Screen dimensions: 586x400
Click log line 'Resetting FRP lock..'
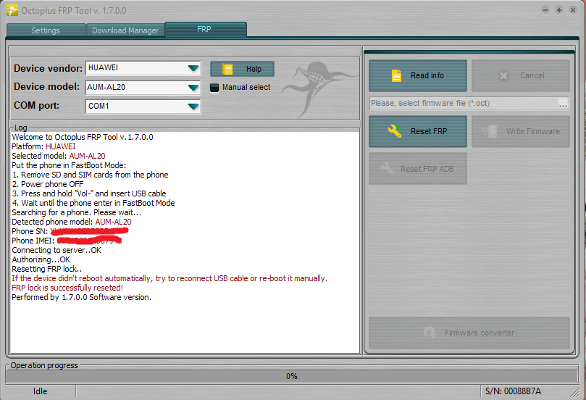pyautogui.click(x=46, y=269)
